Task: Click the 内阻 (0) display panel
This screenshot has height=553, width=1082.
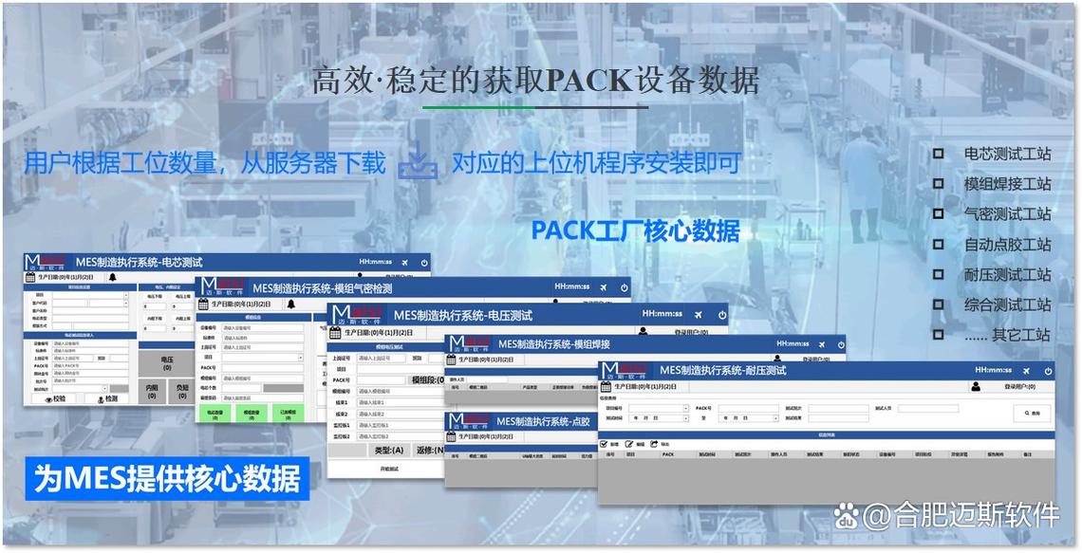Action: click(152, 392)
